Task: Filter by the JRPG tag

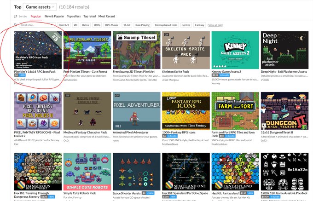Action: [97, 25]
